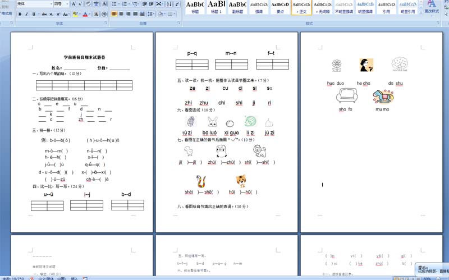The width and height of the screenshot is (449, 280).
Task: Open the word count in the status bar
Action: tap(13, 278)
